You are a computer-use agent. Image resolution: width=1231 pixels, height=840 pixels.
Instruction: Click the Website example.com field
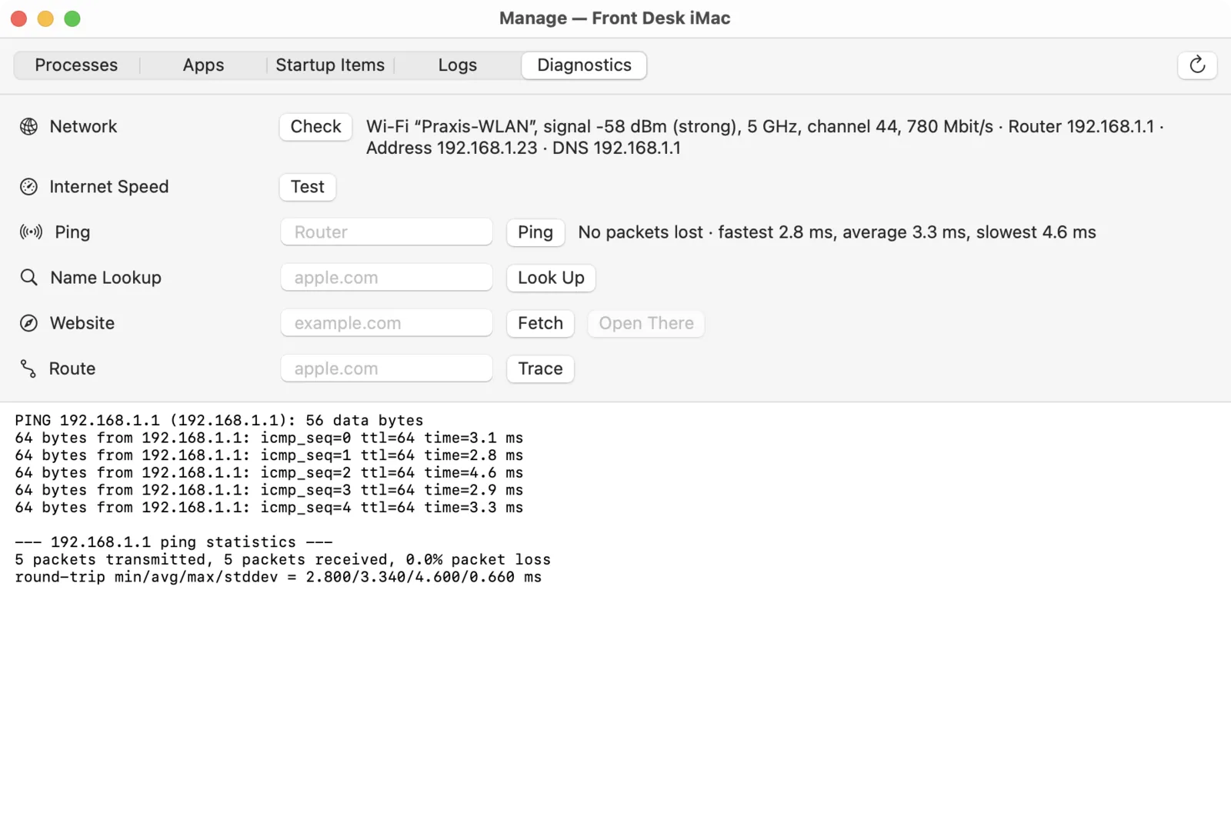(386, 323)
